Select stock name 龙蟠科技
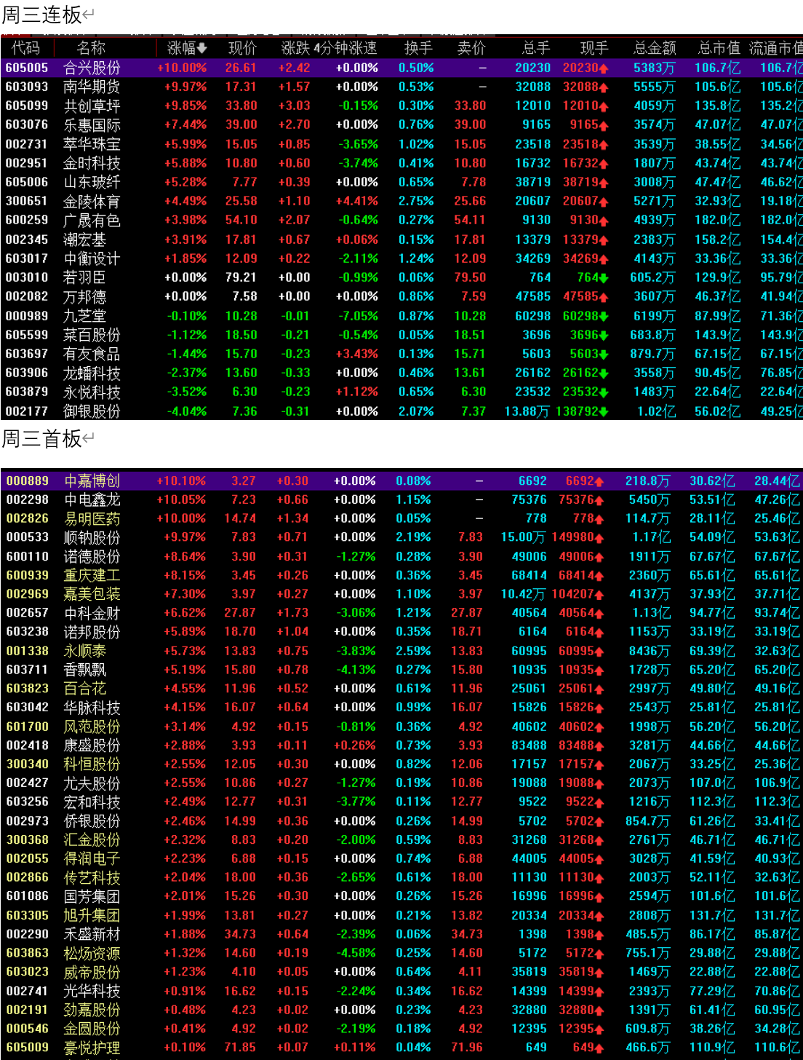803x1060 pixels. [x=92, y=373]
